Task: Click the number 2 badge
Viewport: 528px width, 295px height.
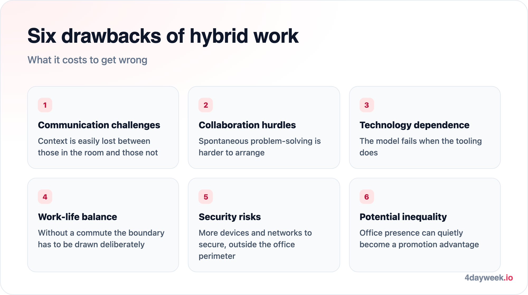Action: tap(206, 105)
